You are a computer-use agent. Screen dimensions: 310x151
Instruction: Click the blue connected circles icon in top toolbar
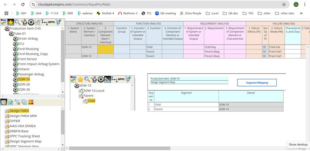(x=59, y=22)
